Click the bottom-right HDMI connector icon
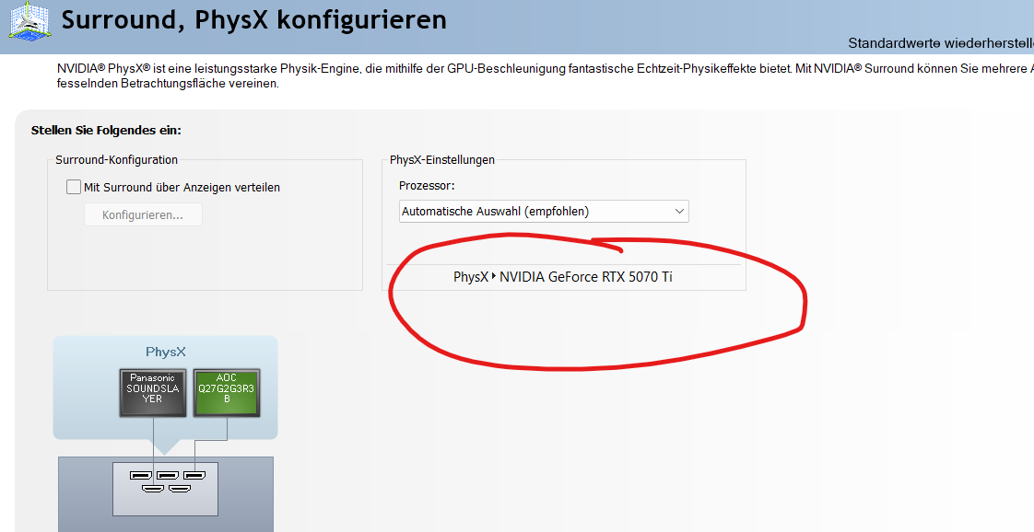Screen dimensions: 1034x532 [180, 489]
